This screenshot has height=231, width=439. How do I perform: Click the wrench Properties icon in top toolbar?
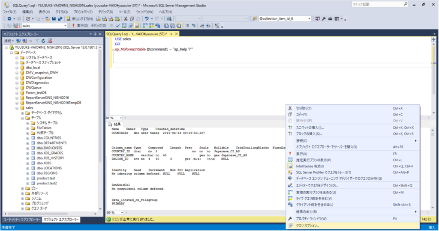point(324,19)
